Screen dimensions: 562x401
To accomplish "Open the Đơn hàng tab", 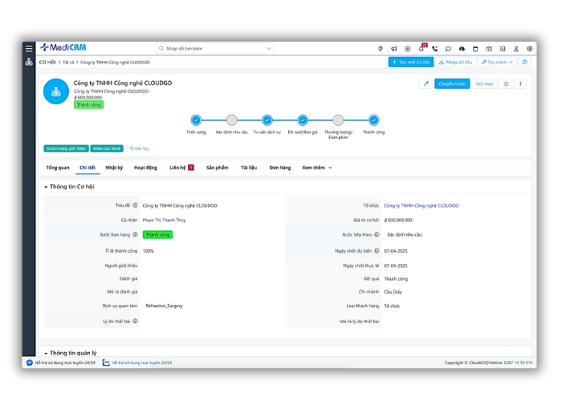I will click(280, 168).
